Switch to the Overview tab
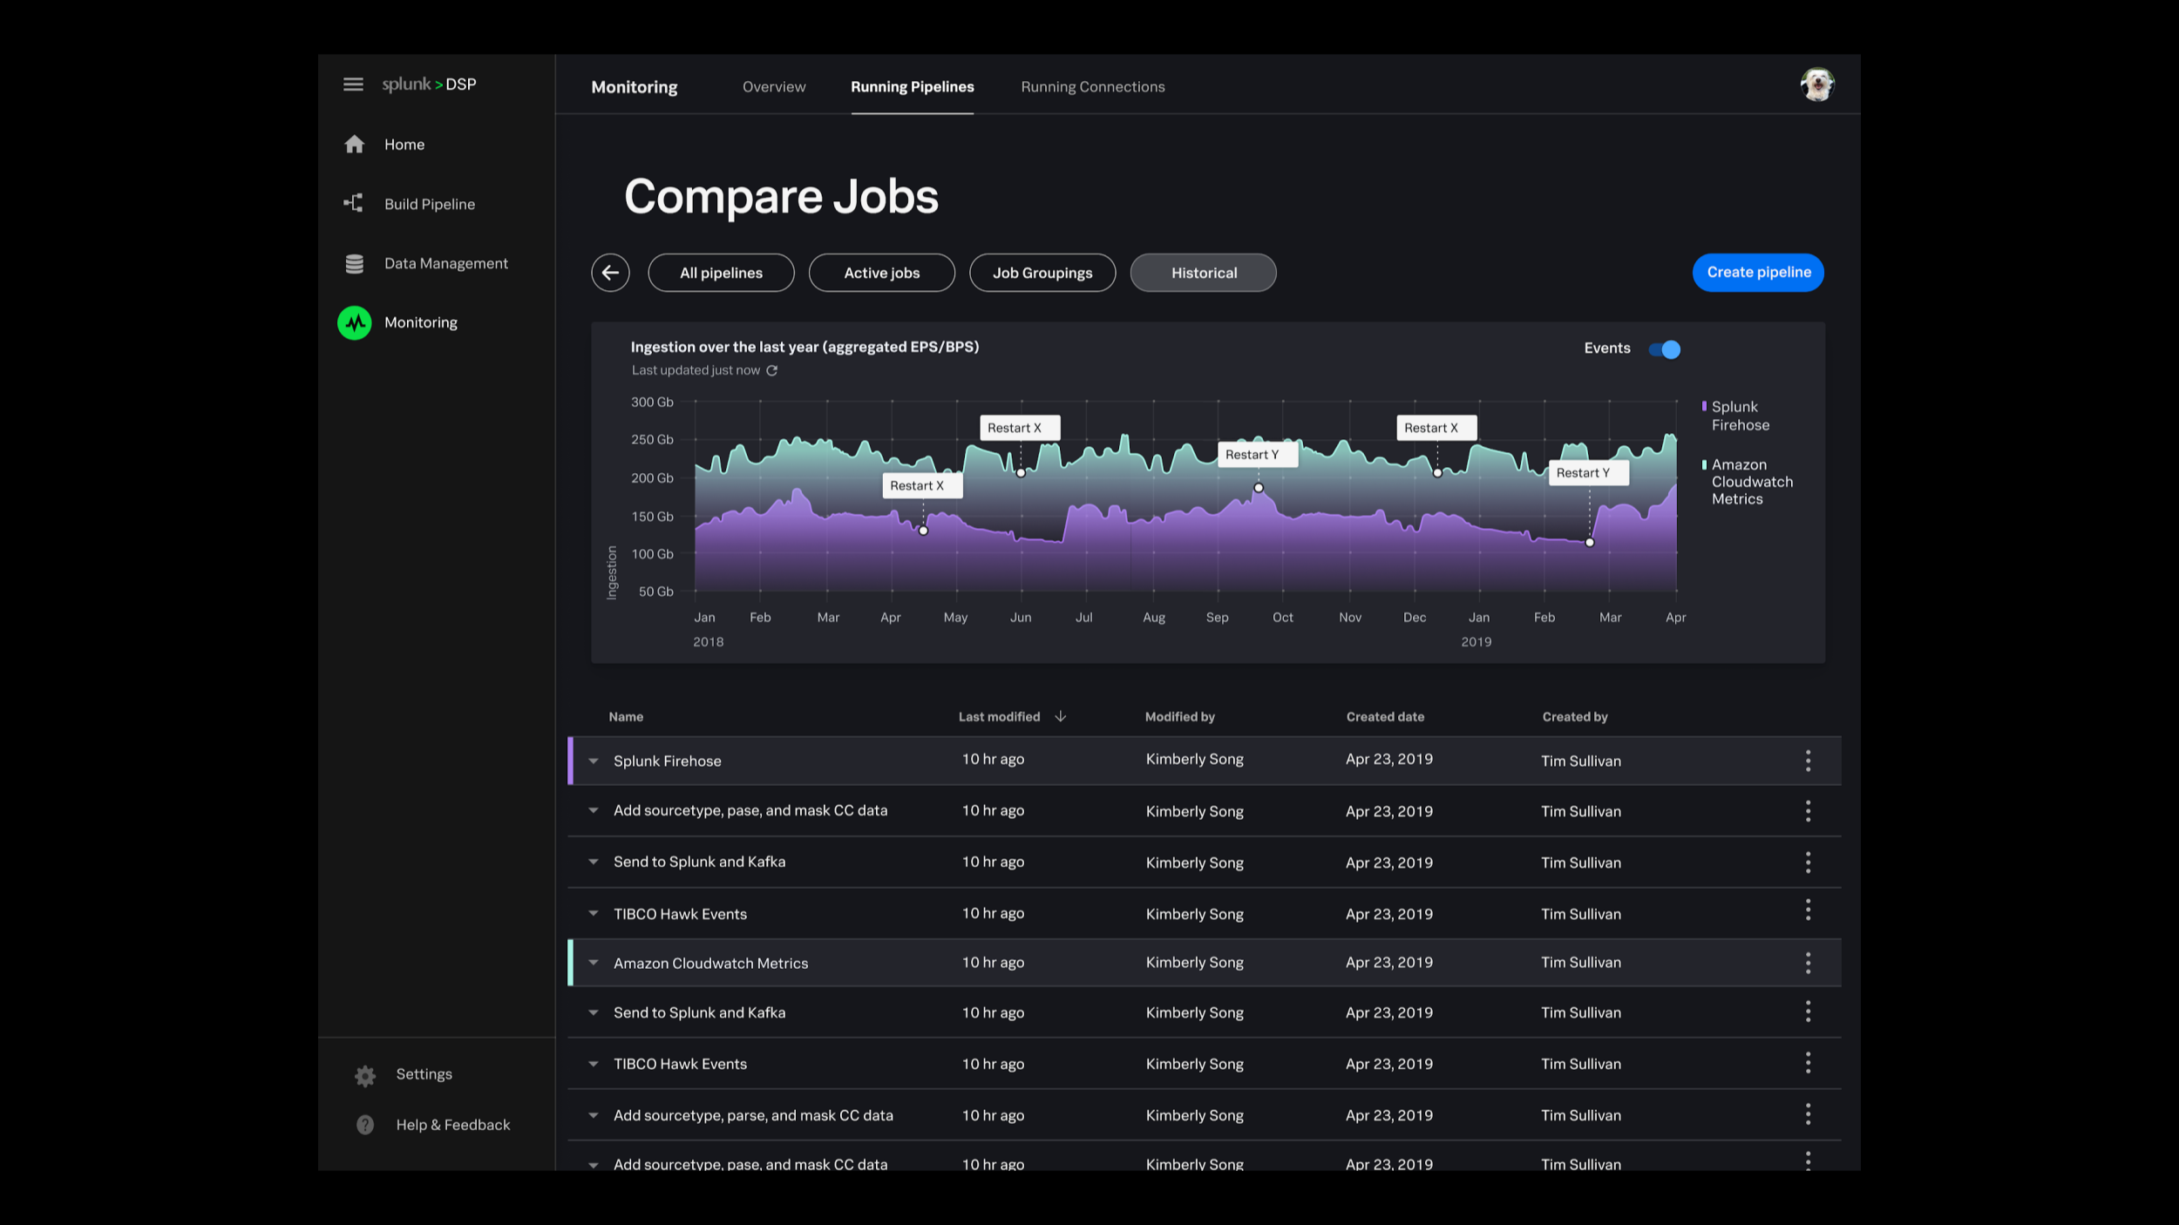 tap(774, 87)
